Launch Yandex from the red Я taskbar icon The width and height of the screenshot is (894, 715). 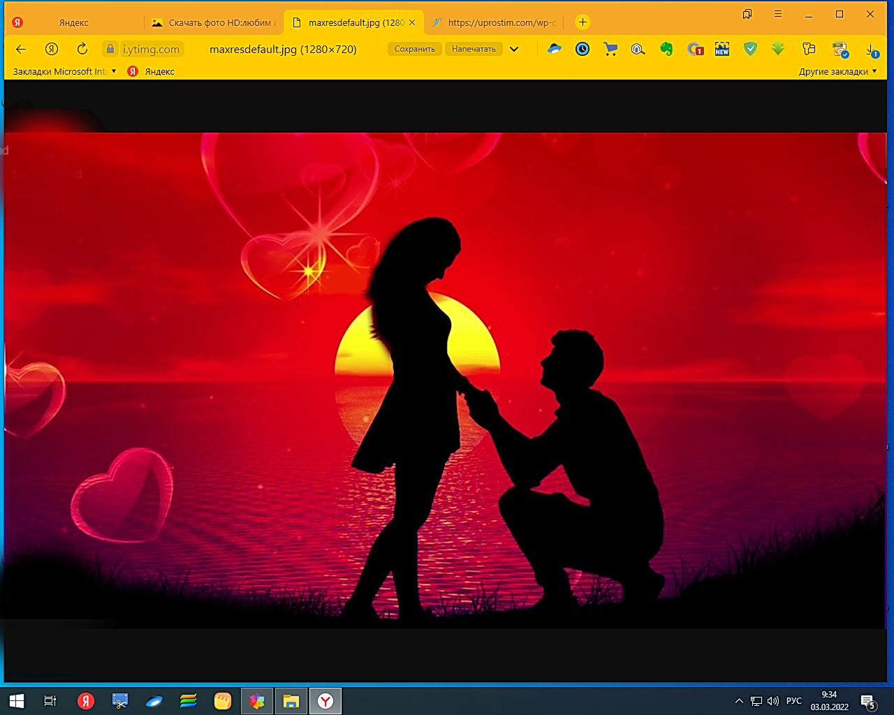point(86,701)
